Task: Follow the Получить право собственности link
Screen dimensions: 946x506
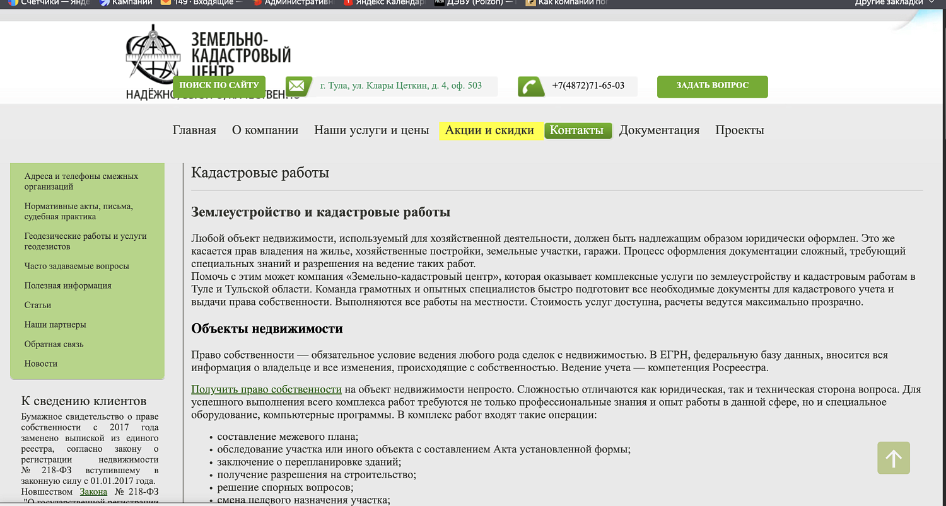Action: (x=266, y=389)
